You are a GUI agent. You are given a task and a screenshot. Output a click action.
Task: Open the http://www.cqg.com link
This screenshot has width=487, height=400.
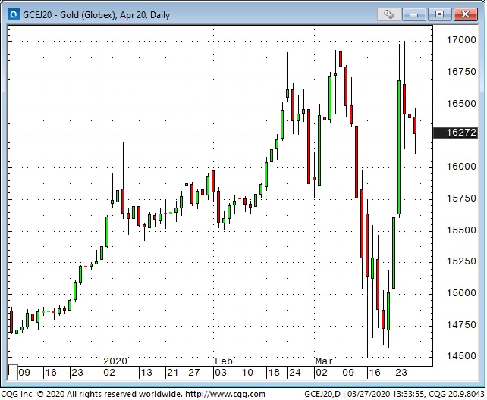pyautogui.click(x=225, y=395)
